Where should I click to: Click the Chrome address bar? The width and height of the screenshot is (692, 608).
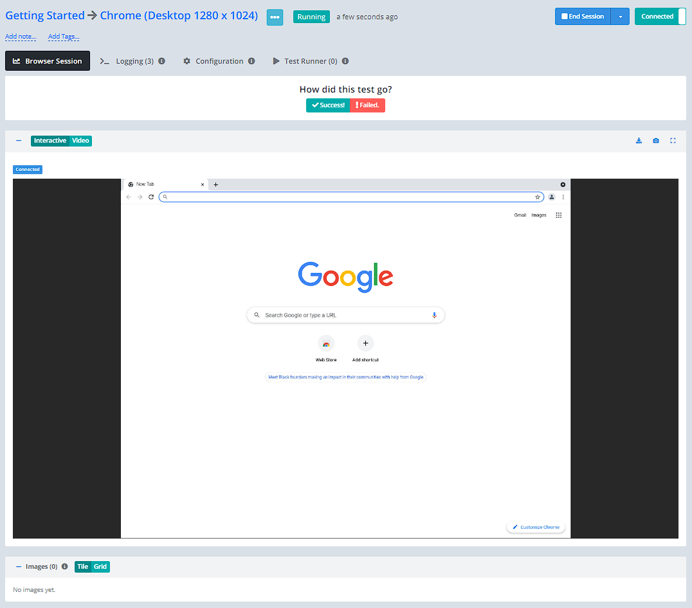pyautogui.click(x=351, y=197)
